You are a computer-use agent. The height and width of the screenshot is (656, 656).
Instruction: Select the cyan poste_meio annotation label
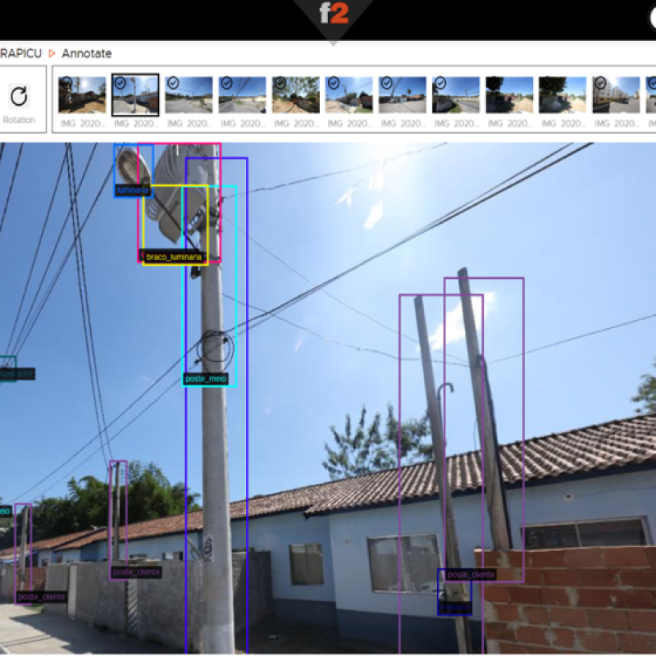click(x=205, y=379)
